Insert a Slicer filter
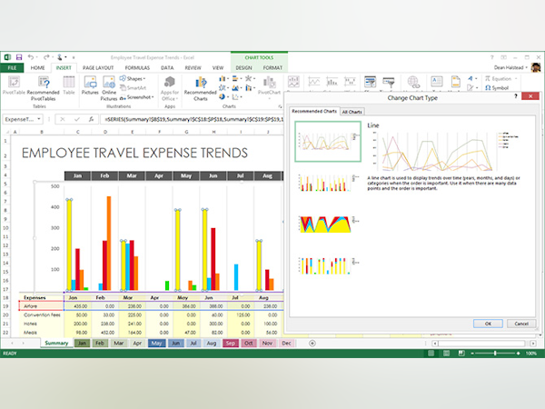 pyautogui.click(x=371, y=83)
